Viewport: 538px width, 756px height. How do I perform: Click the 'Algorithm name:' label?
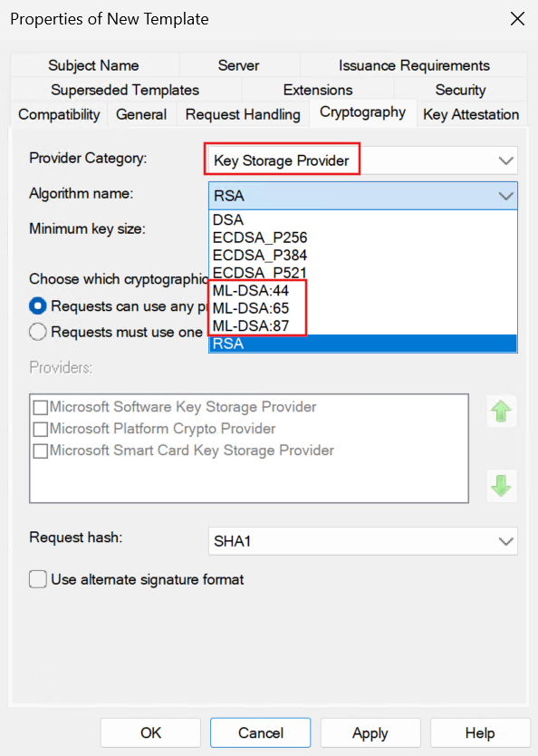coord(82,193)
